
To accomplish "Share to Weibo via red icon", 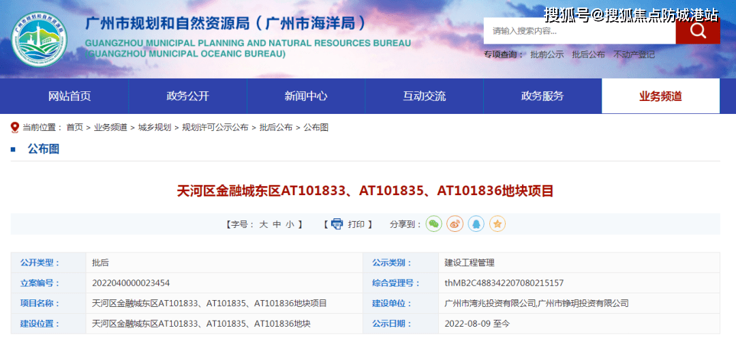I will coord(455,224).
